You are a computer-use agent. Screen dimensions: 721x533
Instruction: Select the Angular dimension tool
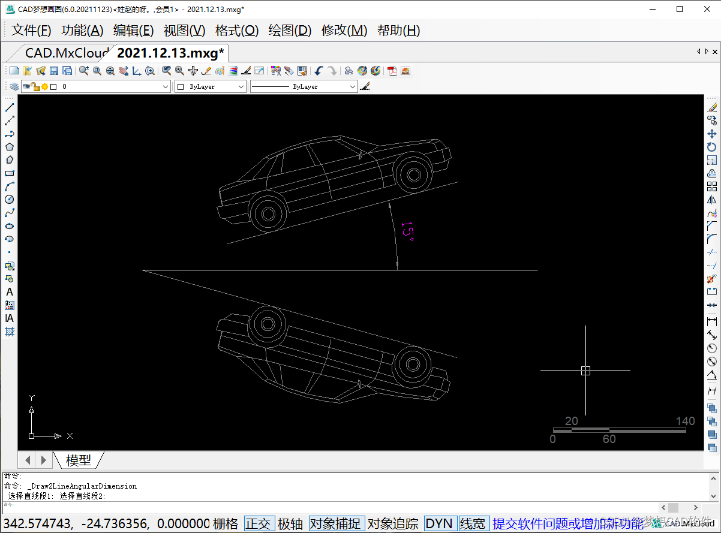712,375
